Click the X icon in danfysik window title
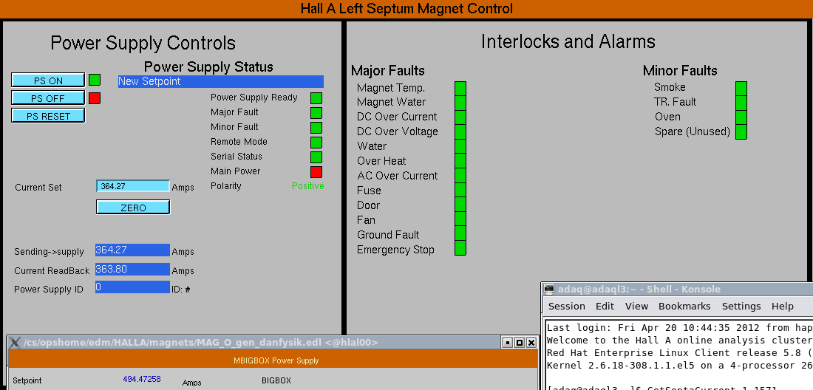 15,342
